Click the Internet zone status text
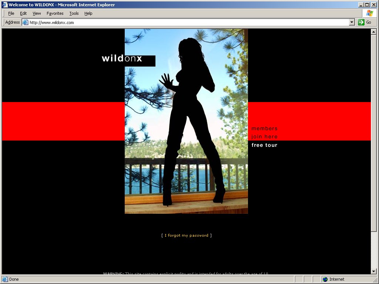Viewport: 379px width, 284px height. click(x=337, y=279)
